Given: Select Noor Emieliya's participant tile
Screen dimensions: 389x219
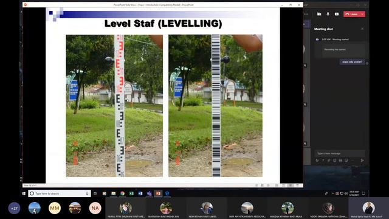Looking at the screenshot, I should click(328, 209).
